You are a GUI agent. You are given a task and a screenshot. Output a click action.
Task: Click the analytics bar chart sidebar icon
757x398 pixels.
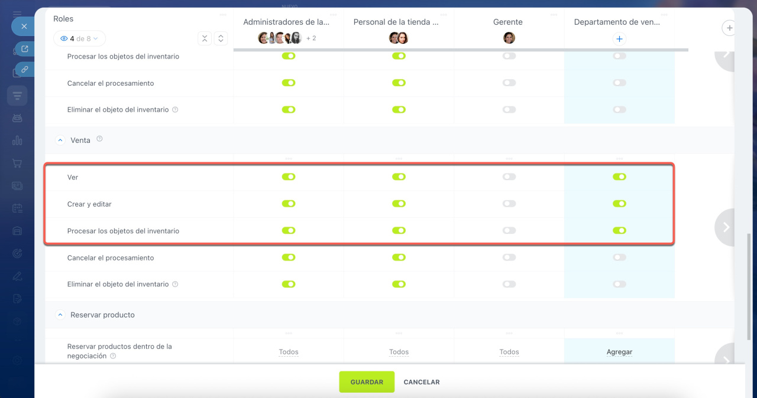click(x=17, y=141)
